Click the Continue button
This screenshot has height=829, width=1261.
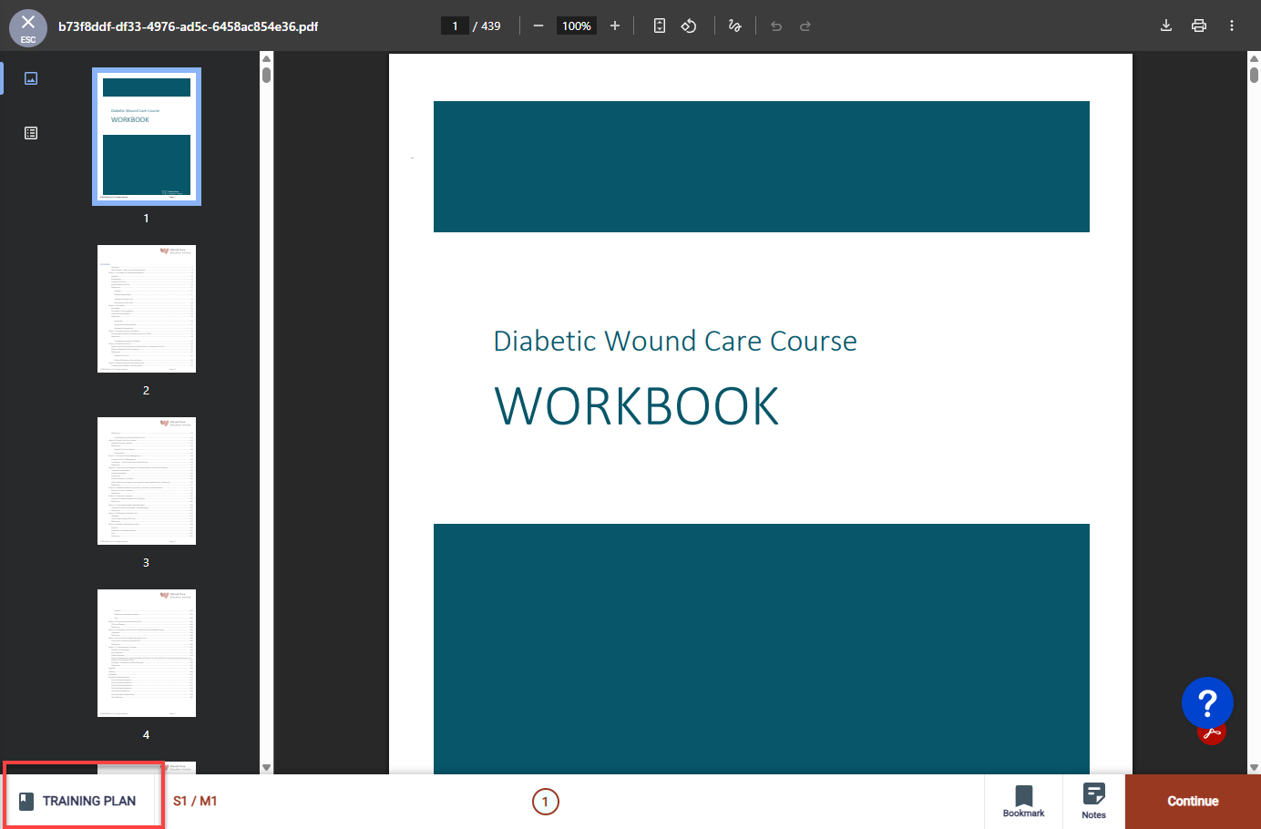pos(1193,802)
